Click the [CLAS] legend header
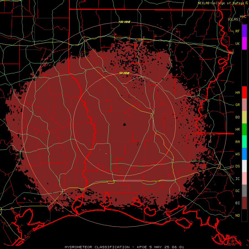The width and height of the screenshot is (249, 249). 234,19
